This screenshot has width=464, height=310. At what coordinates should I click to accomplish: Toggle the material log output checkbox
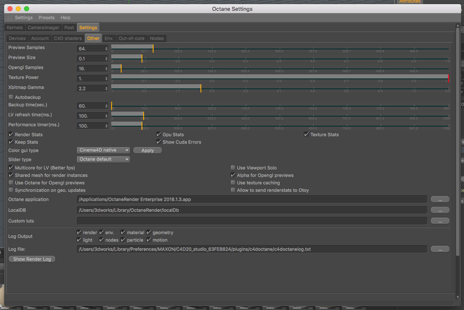(x=123, y=232)
